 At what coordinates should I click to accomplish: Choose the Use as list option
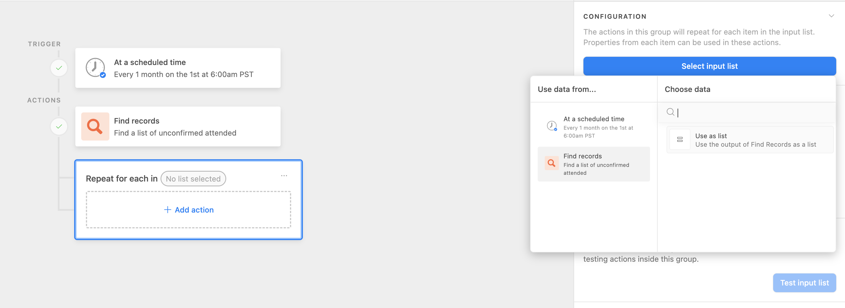tap(750, 140)
